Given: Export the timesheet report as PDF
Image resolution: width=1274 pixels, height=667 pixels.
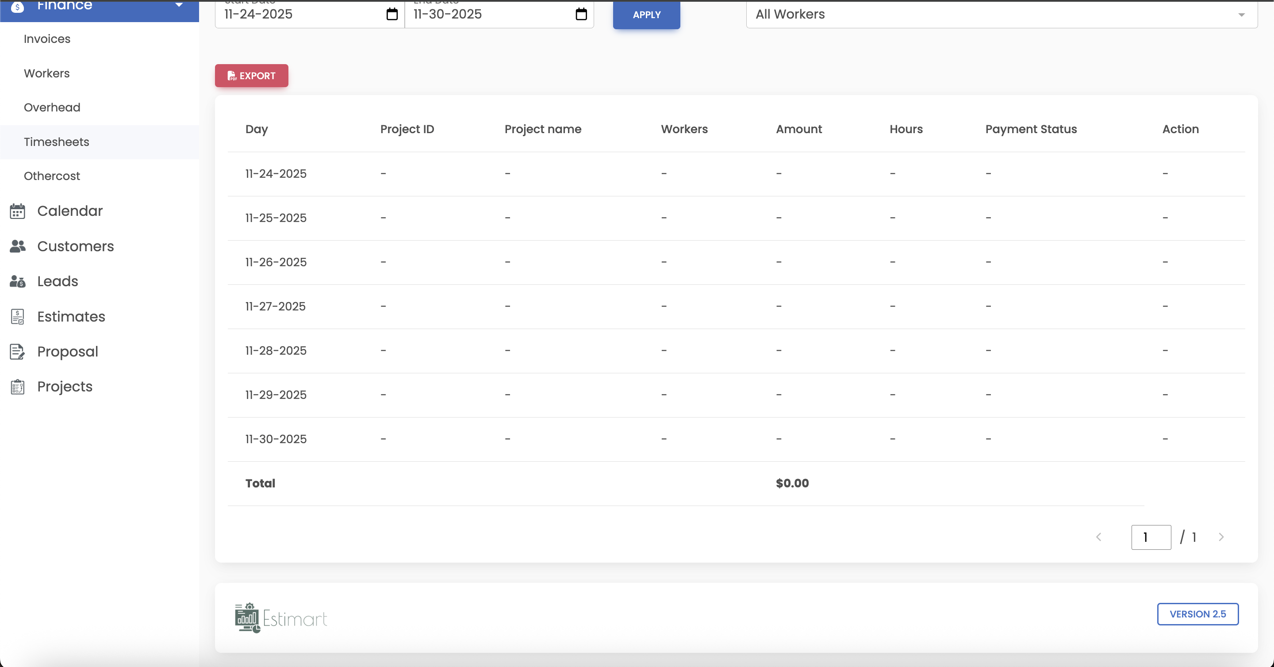Looking at the screenshot, I should [251, 76].
